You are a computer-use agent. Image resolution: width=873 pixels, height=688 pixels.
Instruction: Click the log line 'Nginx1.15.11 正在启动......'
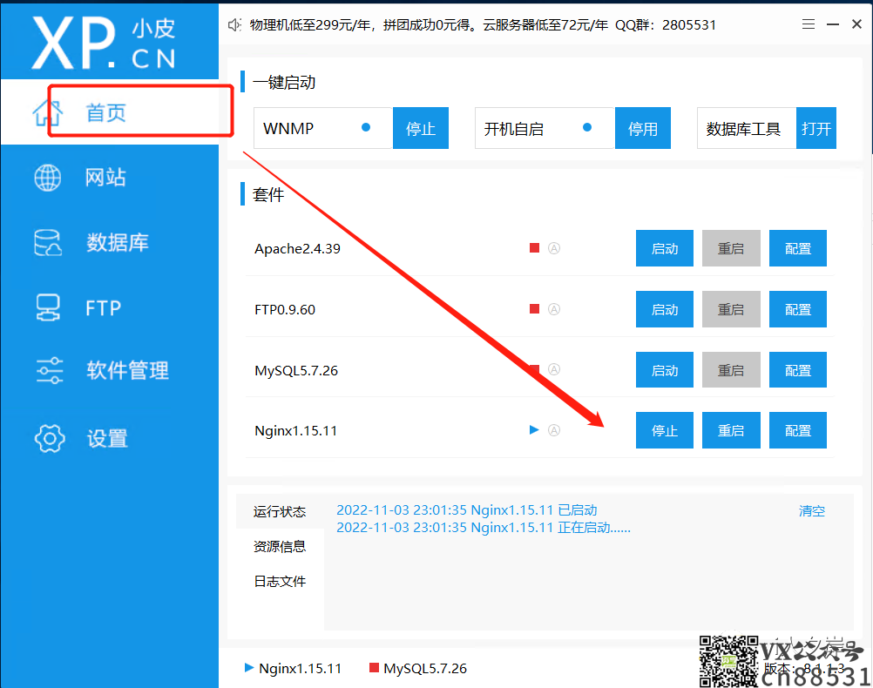click(x=484, y=527)
